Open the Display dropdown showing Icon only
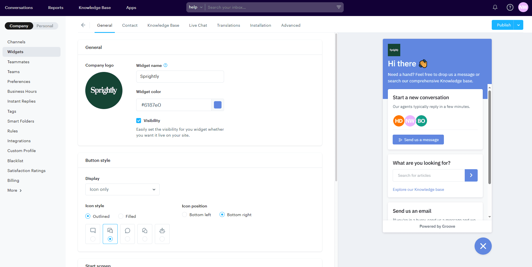 pos(122,189)
